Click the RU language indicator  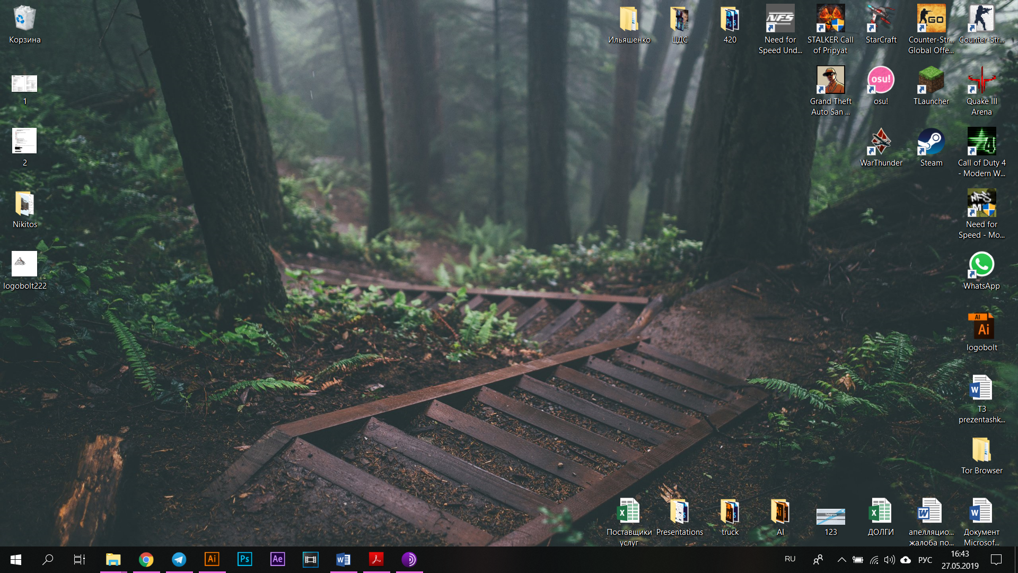[790, 559]
